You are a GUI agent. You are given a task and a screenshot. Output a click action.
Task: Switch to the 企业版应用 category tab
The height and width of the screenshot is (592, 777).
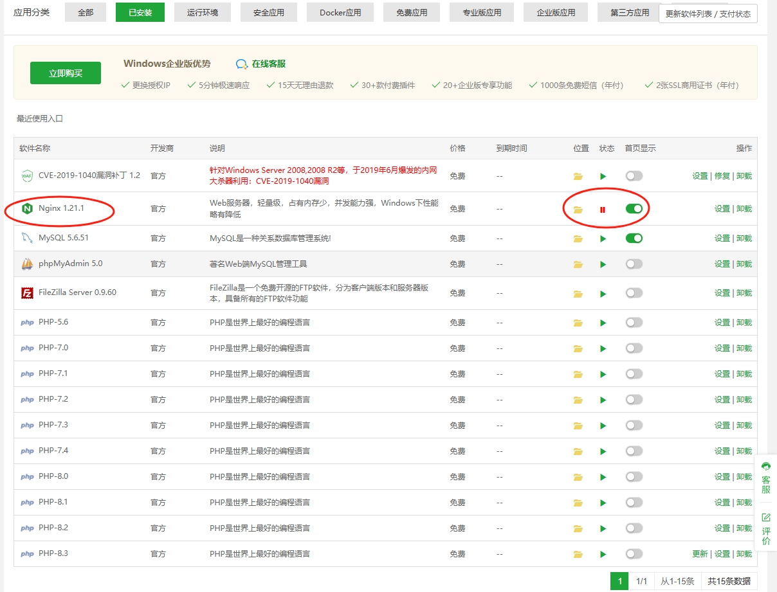pos(556,12)
